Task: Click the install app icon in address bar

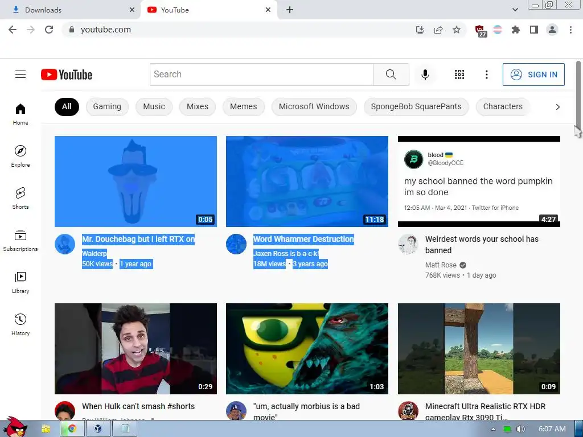Action: click(x=420, y=30)
